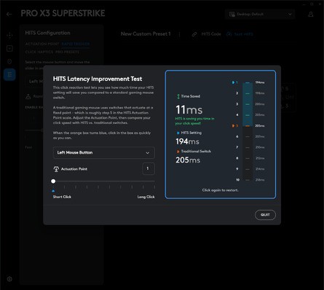The height and width of the screenshot is (290, 324).
Task: Expand the Desktop: Default profile dropdown
Action: pyautogui.click(x=260, y=15)
